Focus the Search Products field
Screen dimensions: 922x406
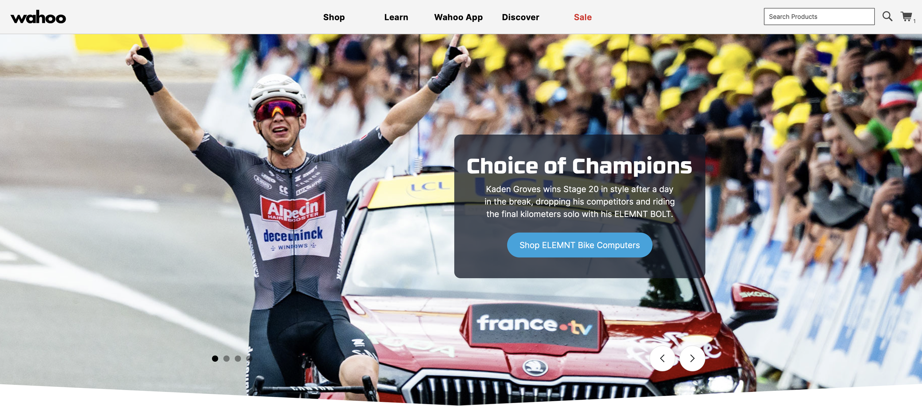(x=819, y=17)
